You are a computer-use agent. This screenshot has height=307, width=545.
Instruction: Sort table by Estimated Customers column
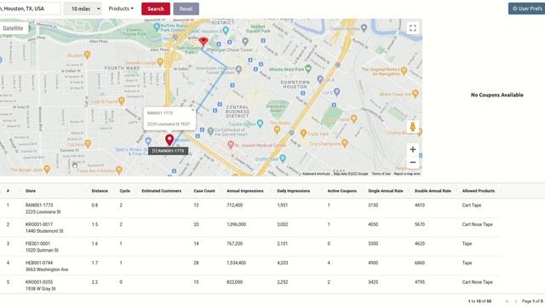(x=161, y=191)
